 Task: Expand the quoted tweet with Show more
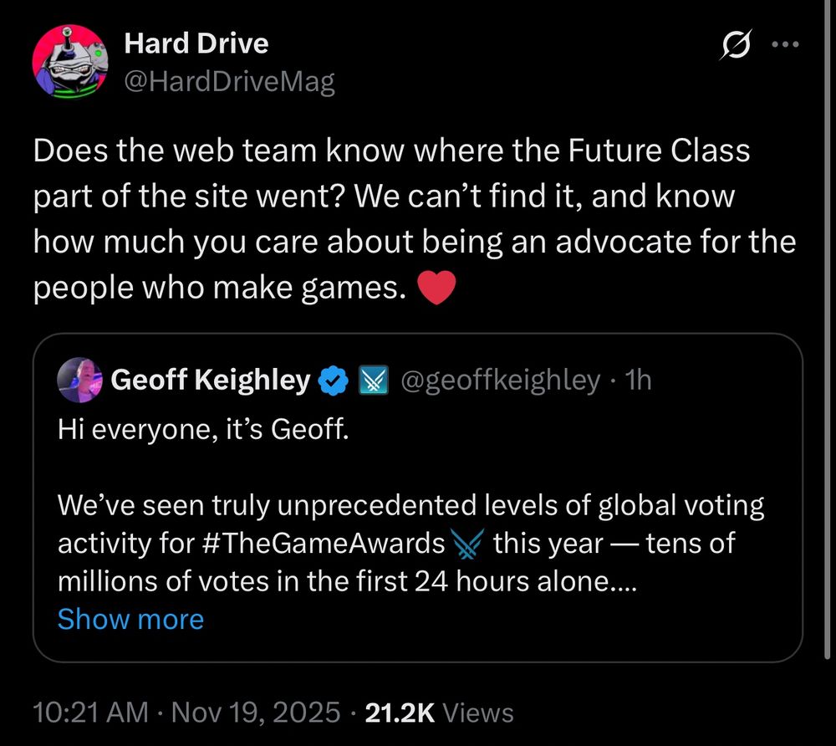click(130, 619)
